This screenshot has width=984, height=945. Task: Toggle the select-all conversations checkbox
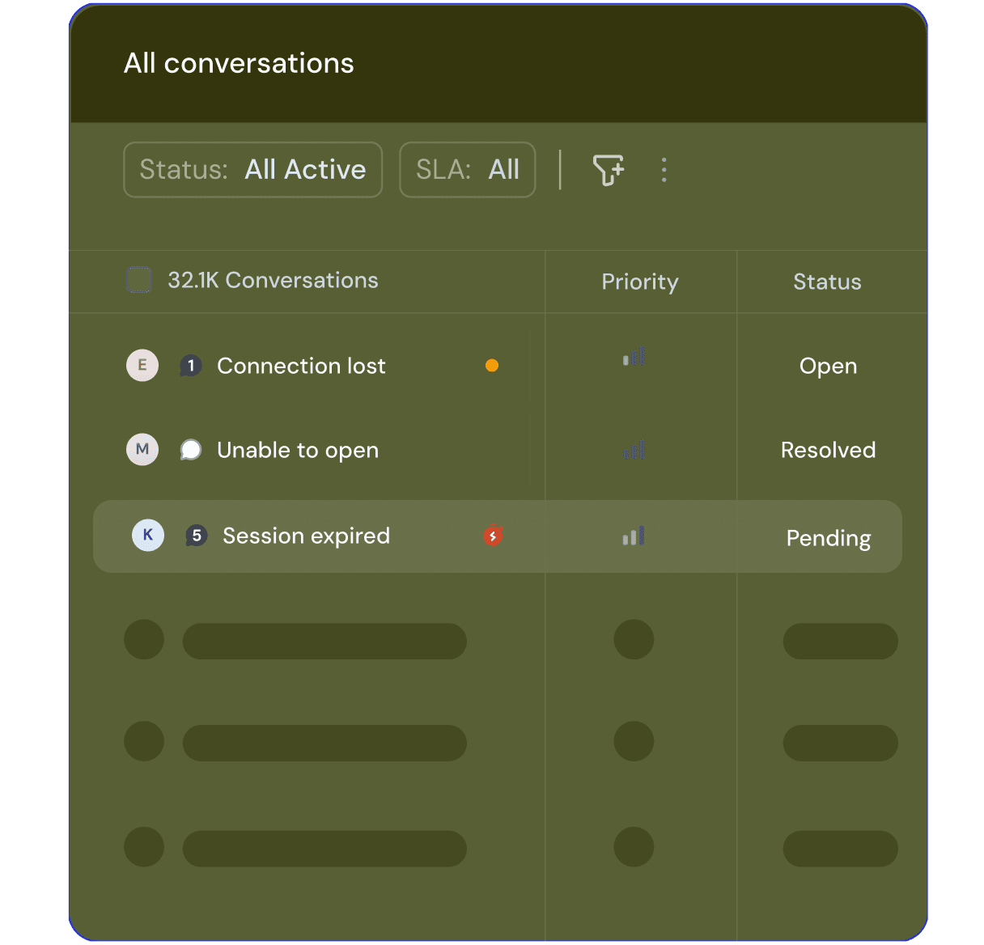139,278
